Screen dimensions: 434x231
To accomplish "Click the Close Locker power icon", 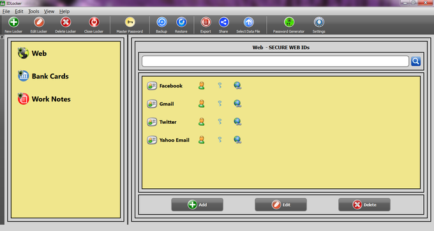I will [94, 22].
